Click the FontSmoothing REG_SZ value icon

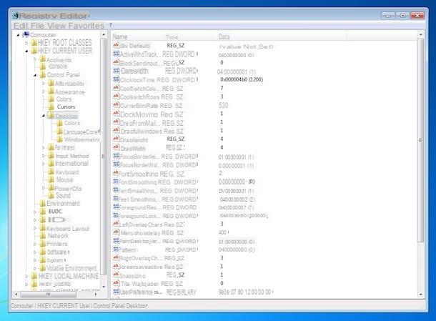pyautogui.click(x=115, y=173)
